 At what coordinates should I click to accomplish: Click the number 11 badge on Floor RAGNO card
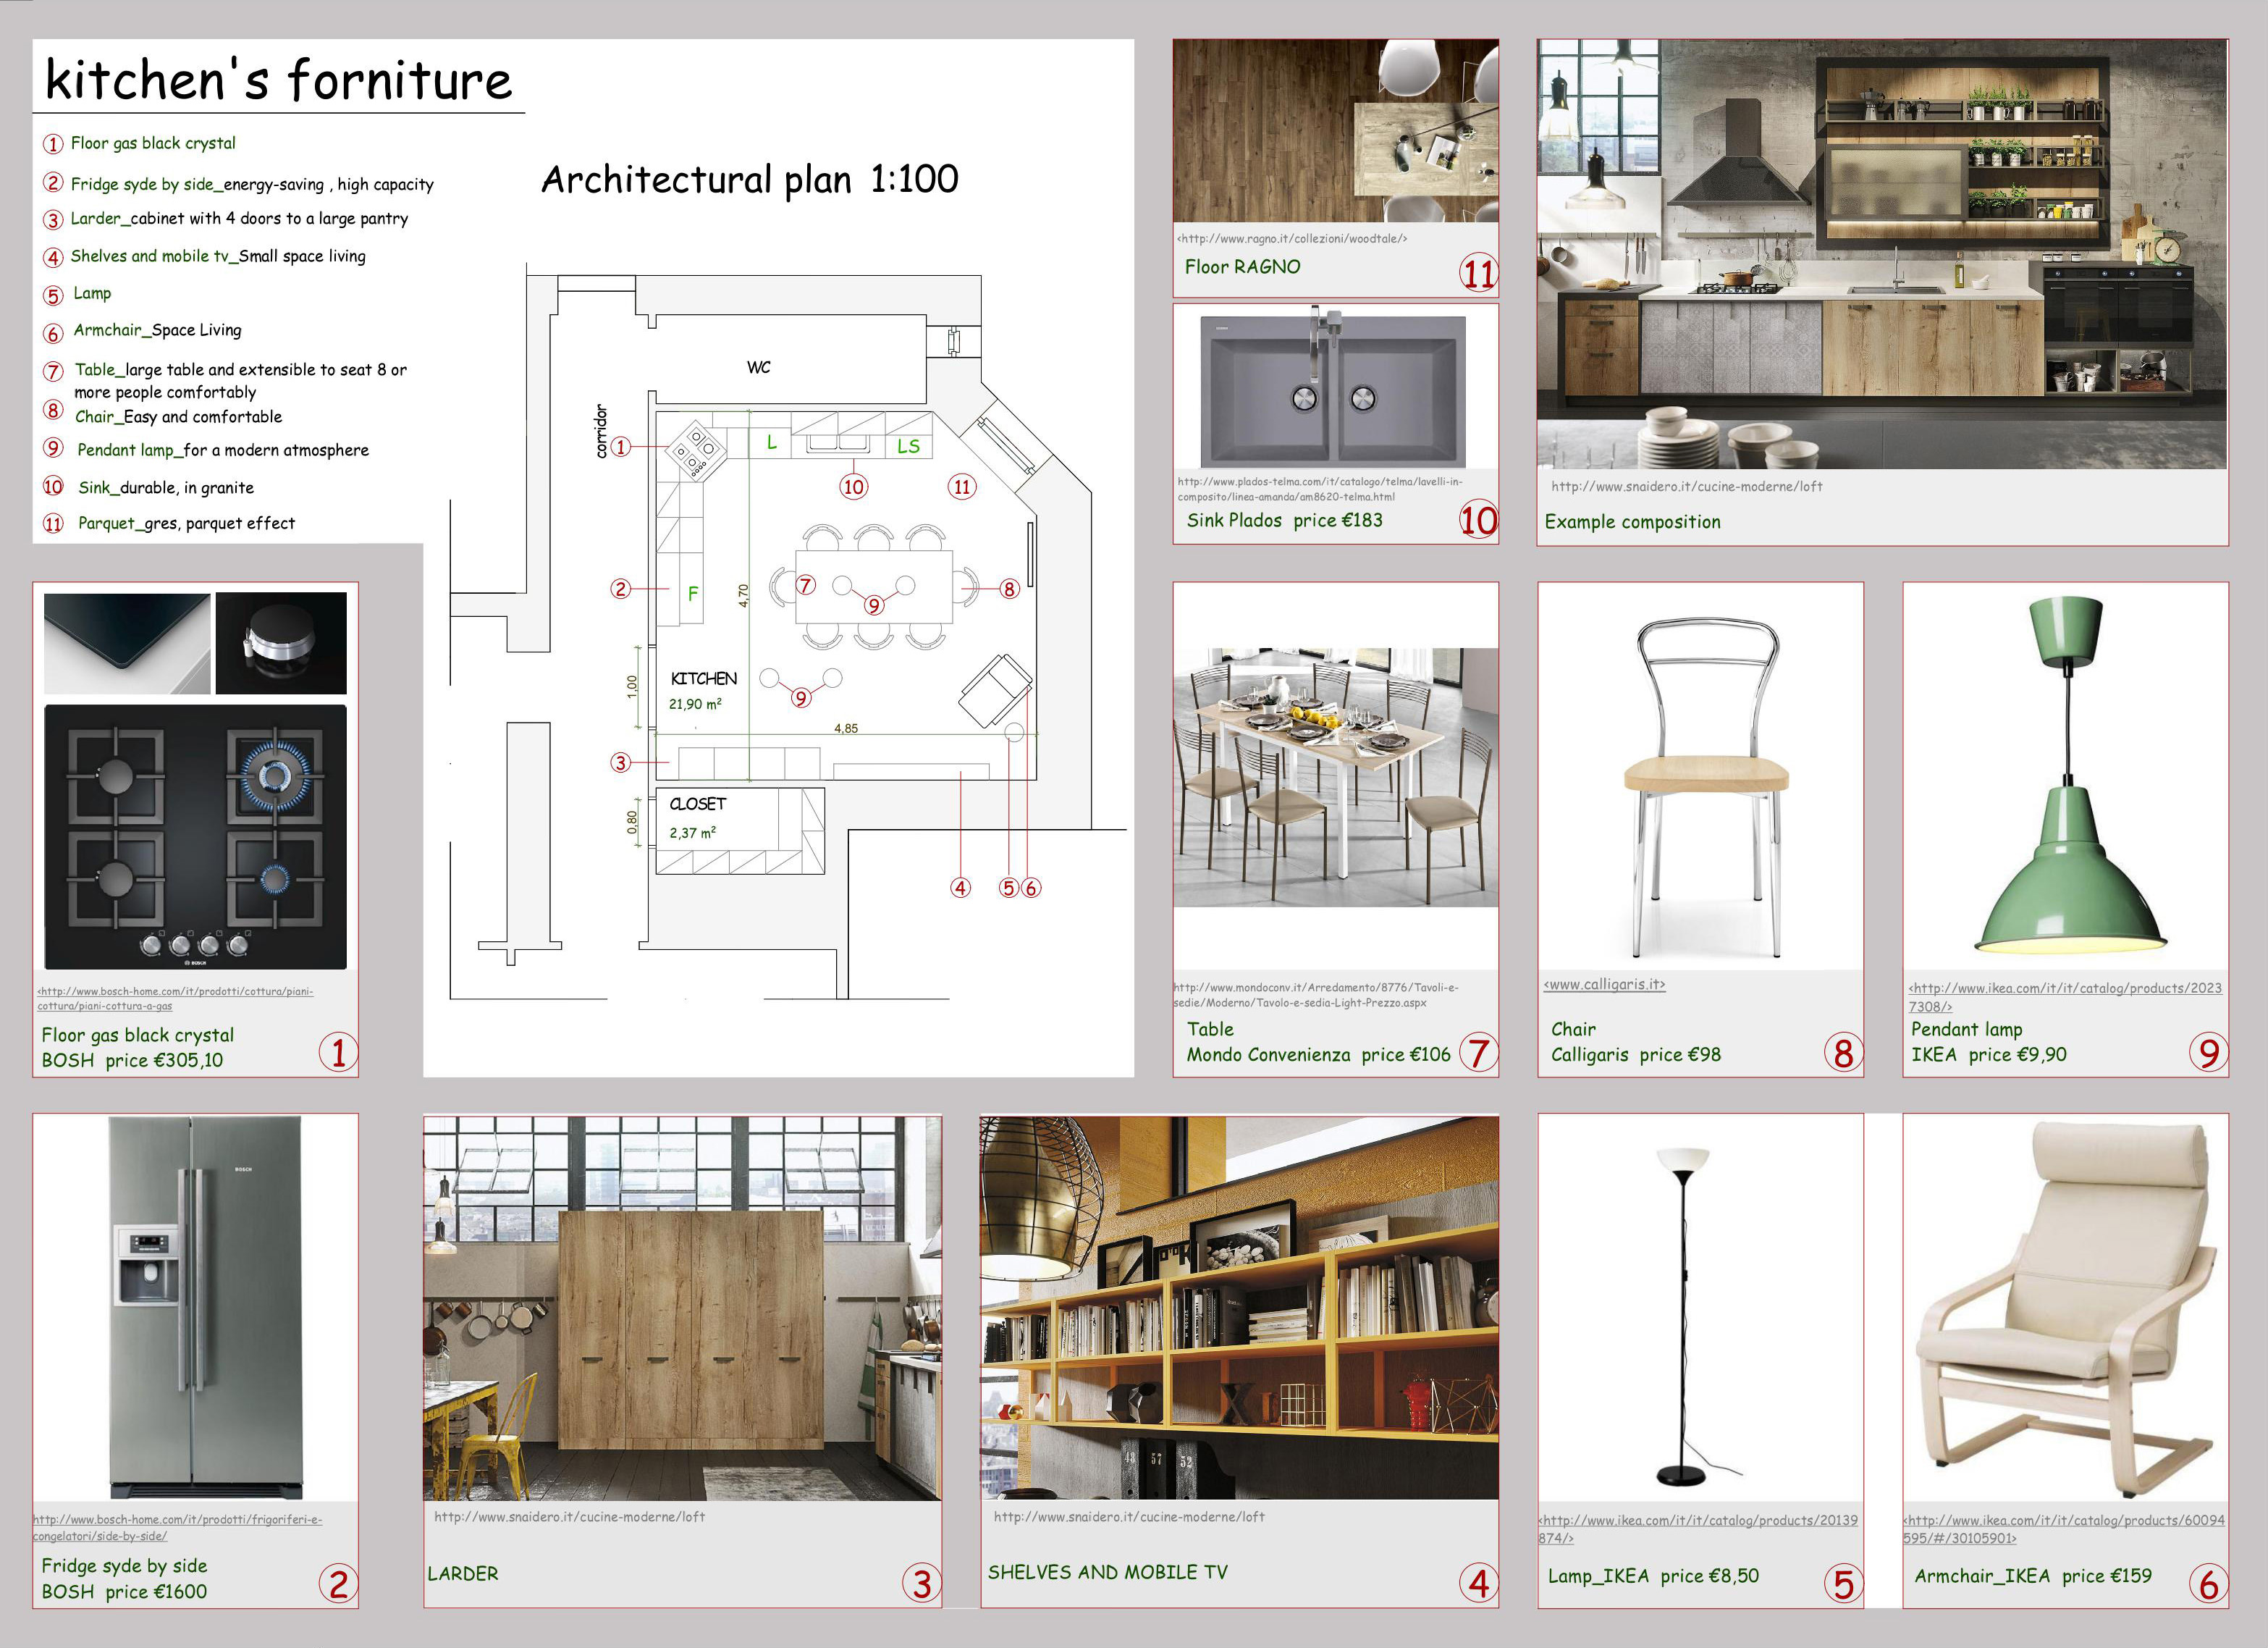1478,273
